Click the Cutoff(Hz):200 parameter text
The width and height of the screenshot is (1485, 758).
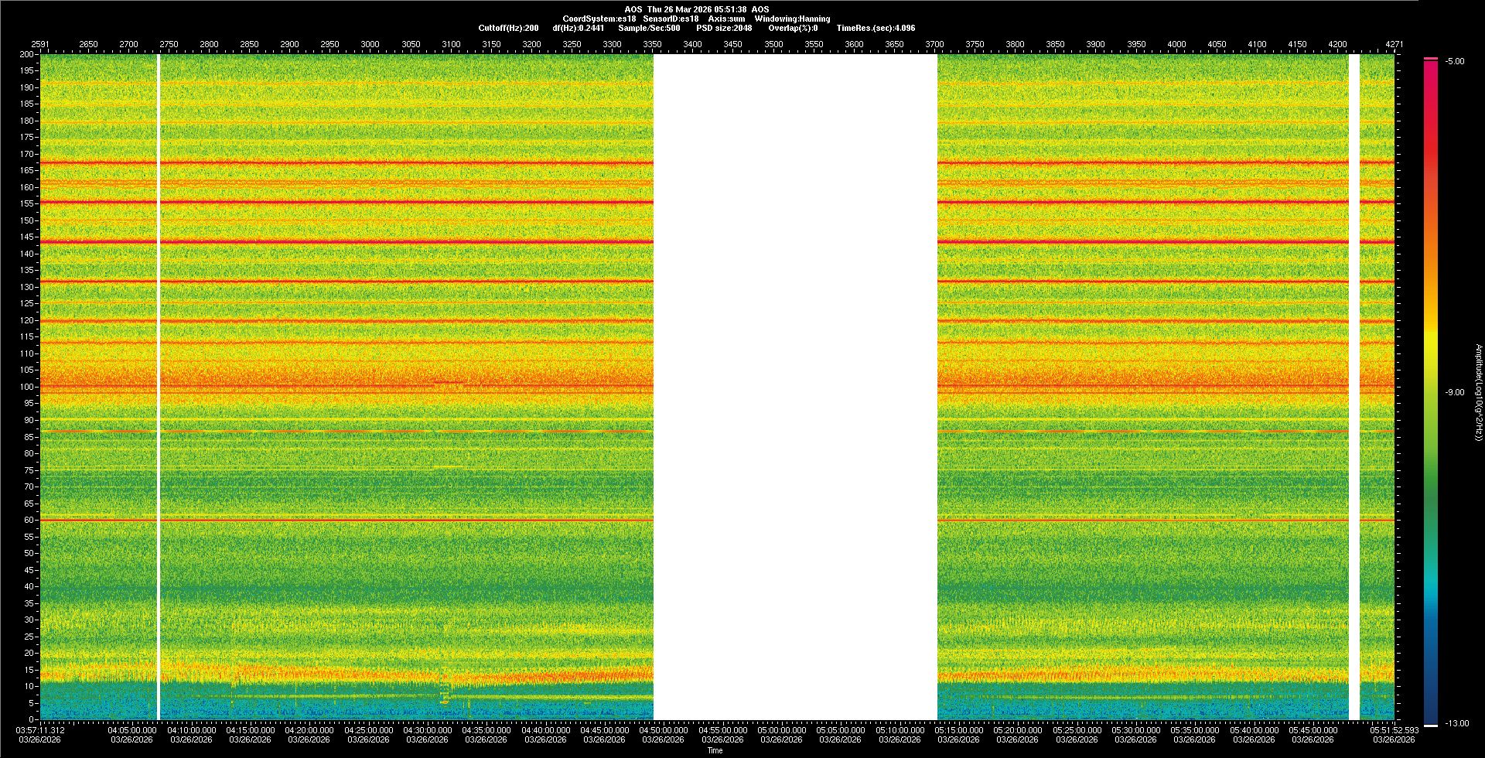[x=508, y=28]
